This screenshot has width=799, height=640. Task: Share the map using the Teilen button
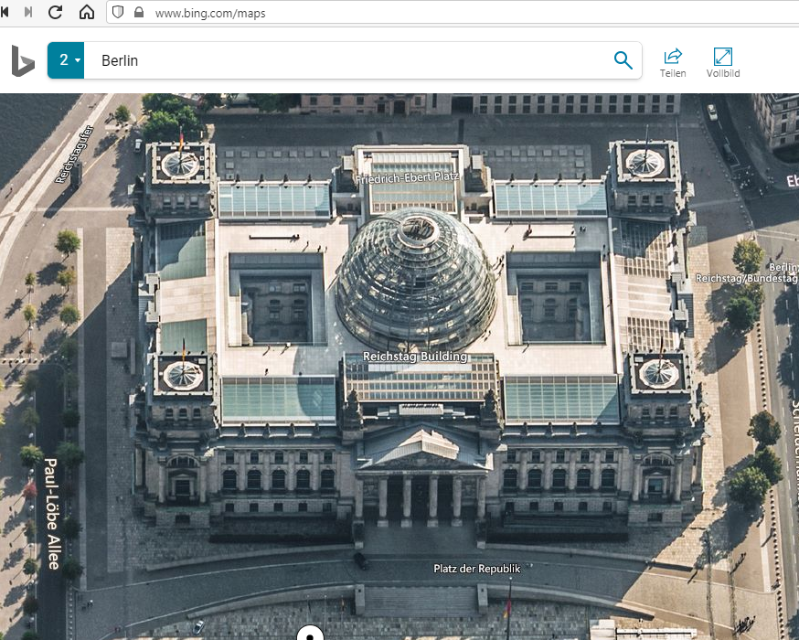coord(673,63)
